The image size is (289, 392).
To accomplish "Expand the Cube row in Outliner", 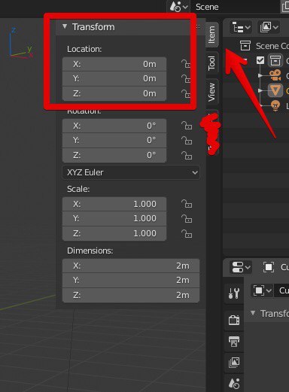I will pyautogui.click(x=260, y=90).
